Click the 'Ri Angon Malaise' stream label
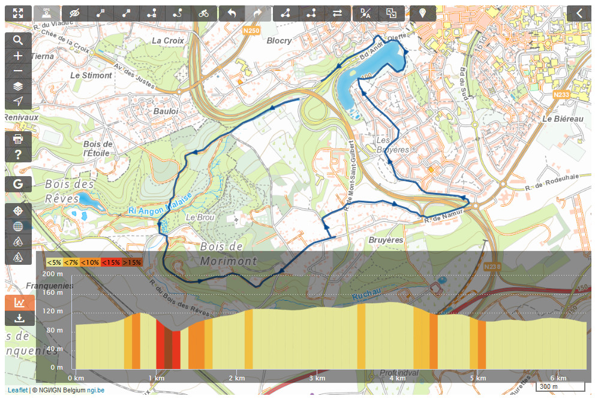This screenshot has width=595, height=399. tap(160, 205)
